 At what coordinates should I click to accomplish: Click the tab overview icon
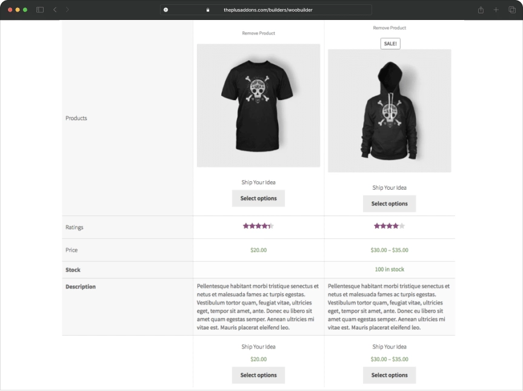click(x=512, y=10)
